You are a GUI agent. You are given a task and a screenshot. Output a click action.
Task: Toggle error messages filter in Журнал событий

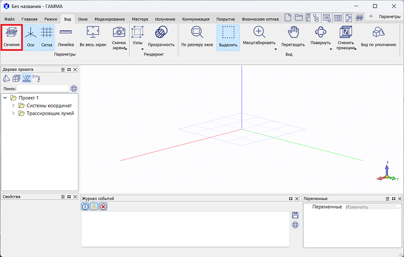point(103,207)
